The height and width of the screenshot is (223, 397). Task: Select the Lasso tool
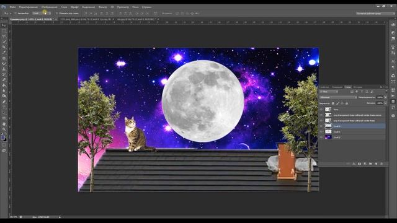click(4, 37)
